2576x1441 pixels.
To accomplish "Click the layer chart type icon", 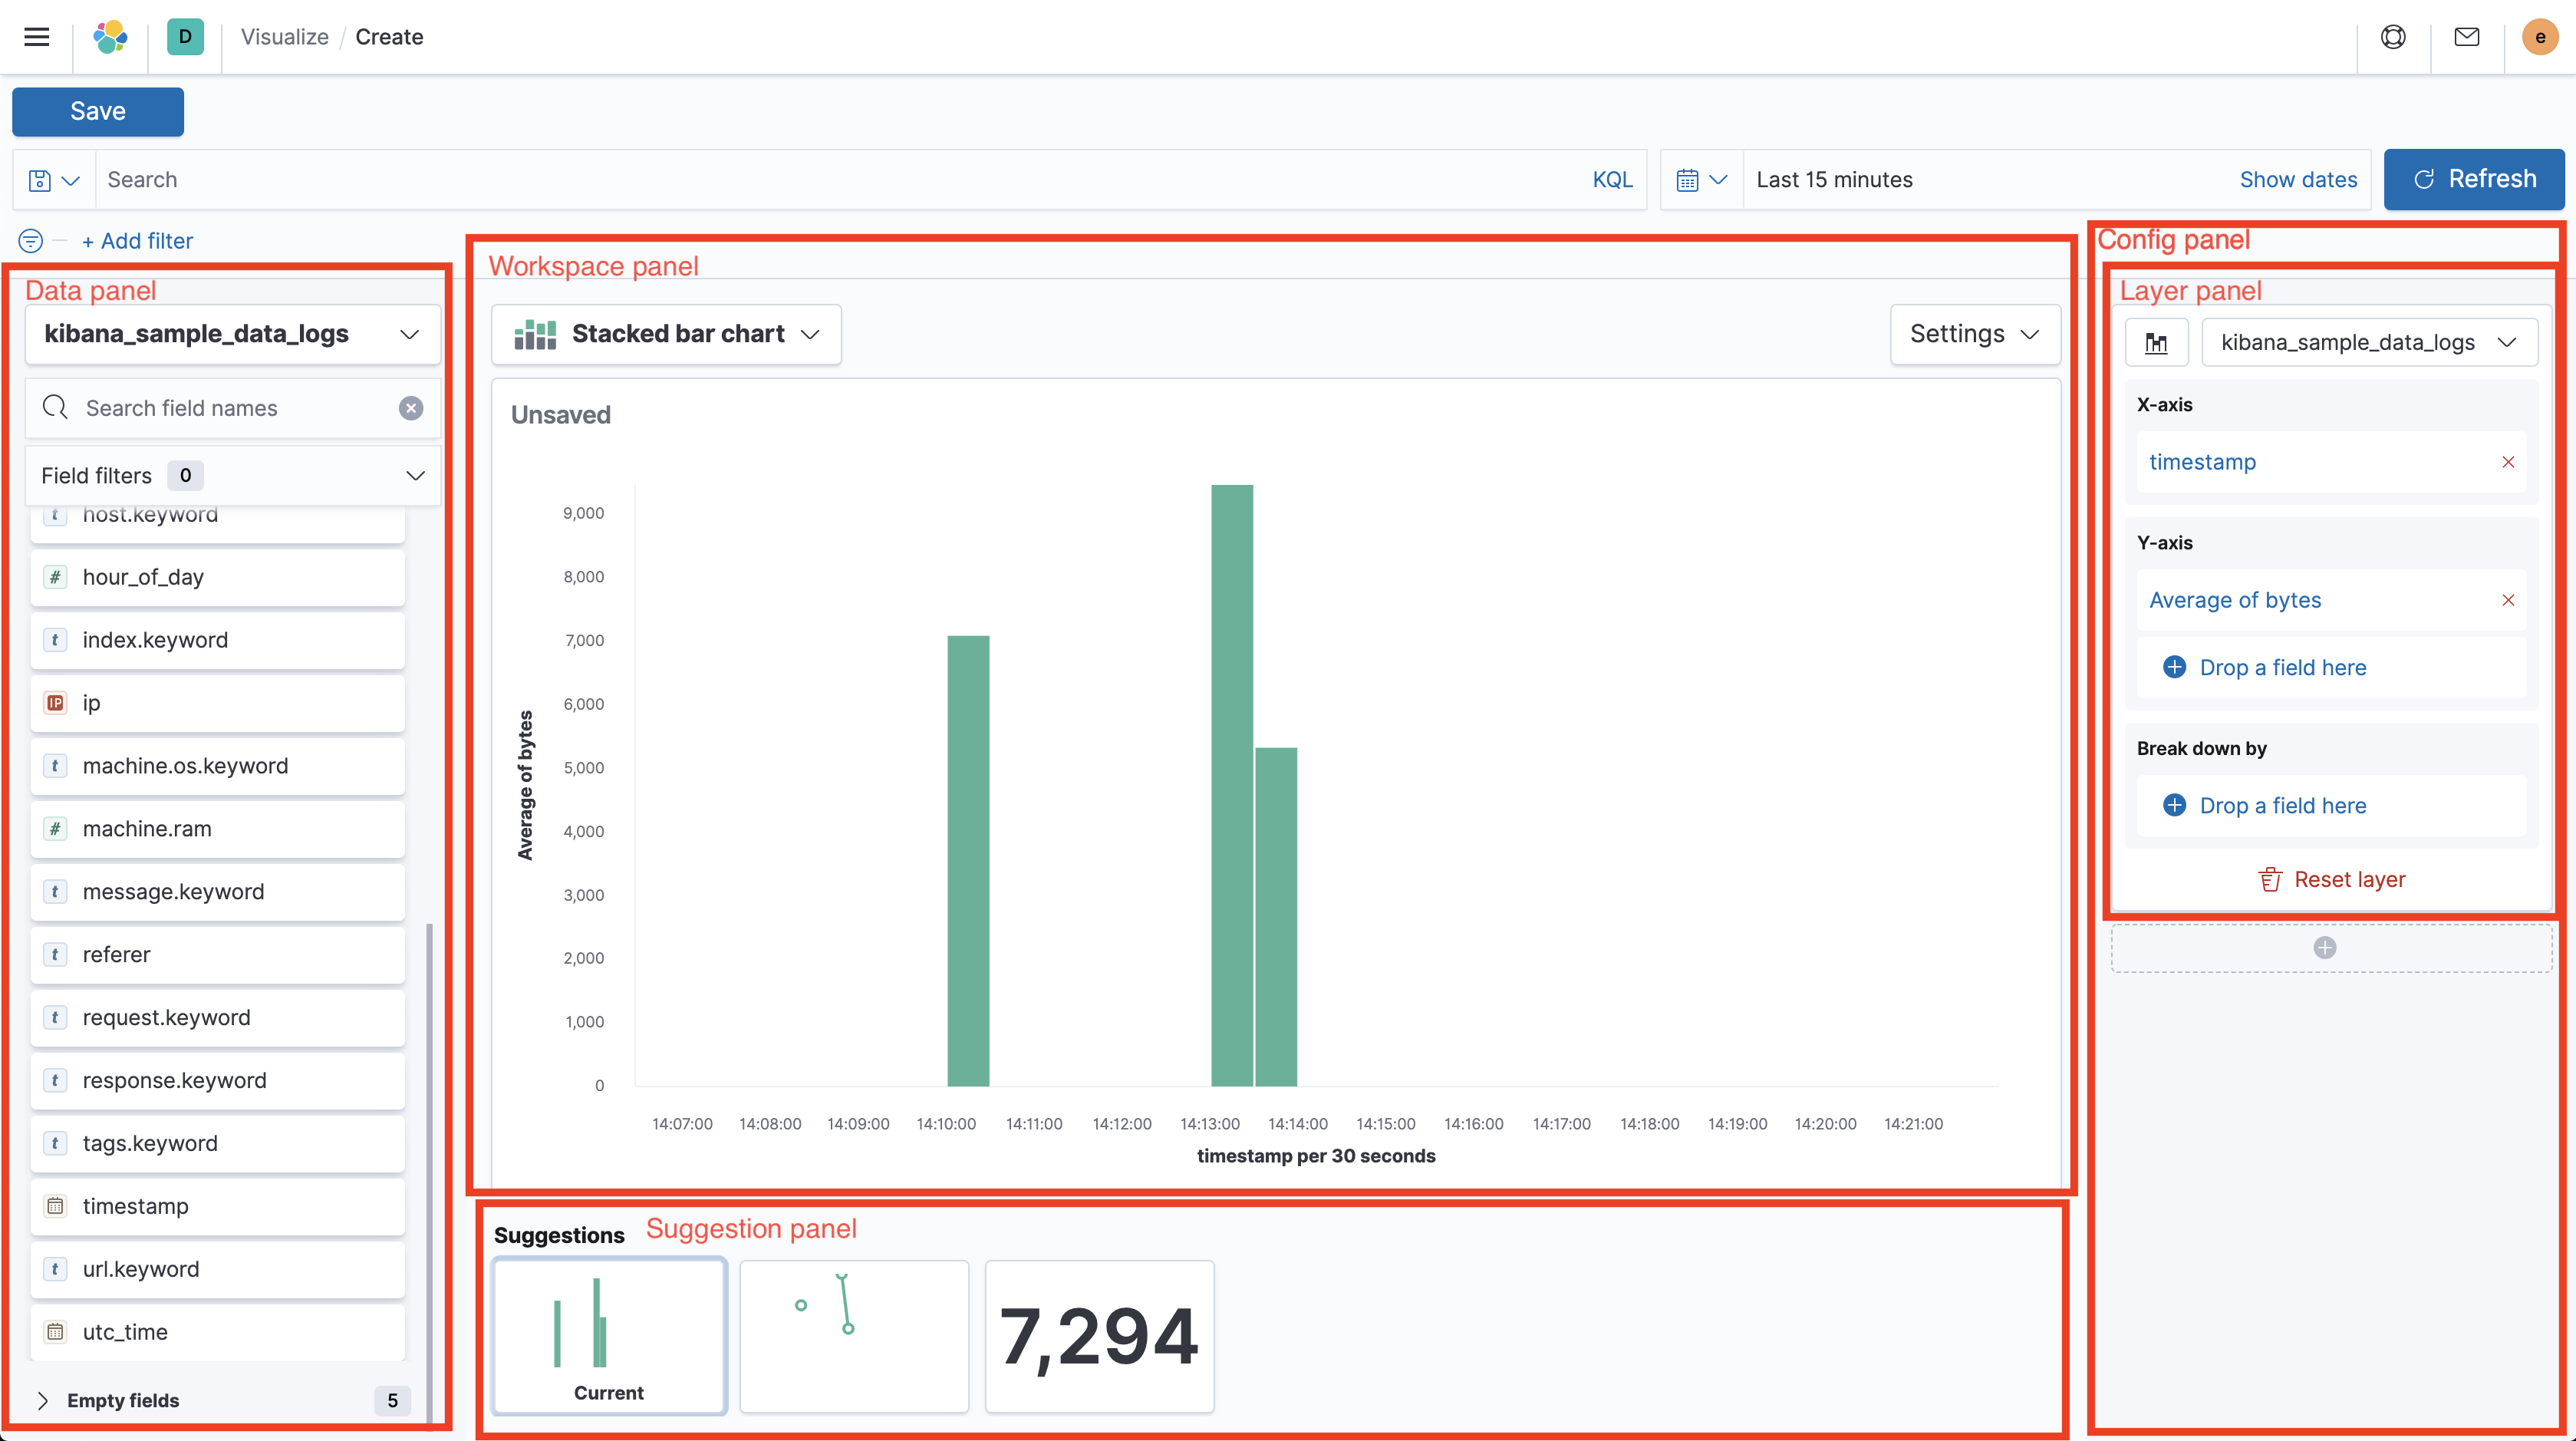I will [2156, 343].
